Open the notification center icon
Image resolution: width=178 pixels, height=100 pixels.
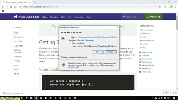(174, 98)
